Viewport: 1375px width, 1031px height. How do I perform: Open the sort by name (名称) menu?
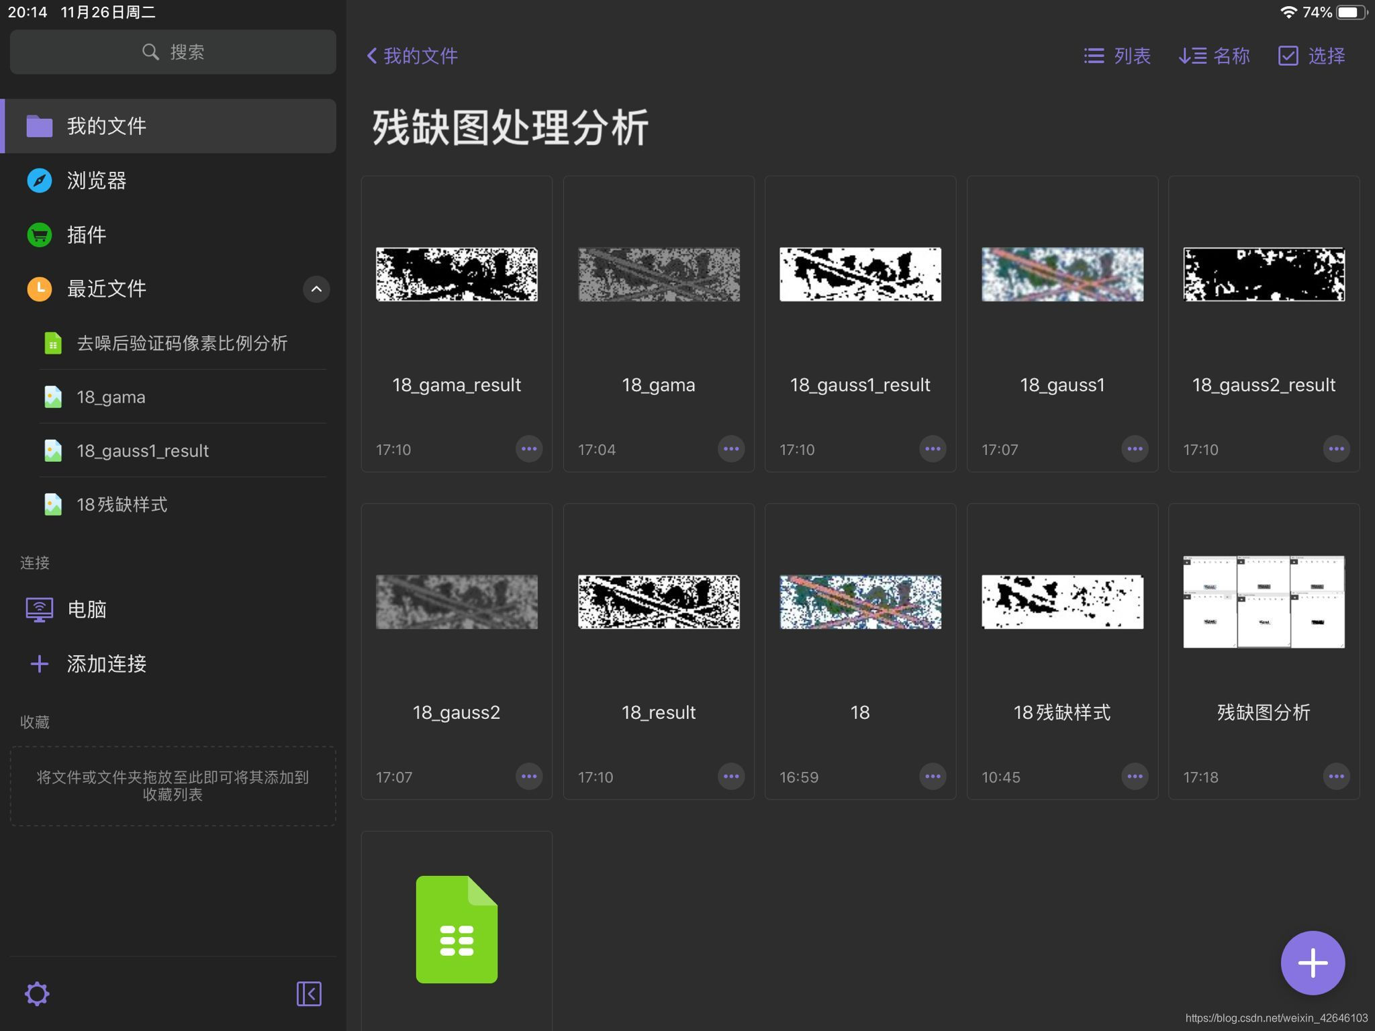pyautogui.click(x=1215, y=56)
